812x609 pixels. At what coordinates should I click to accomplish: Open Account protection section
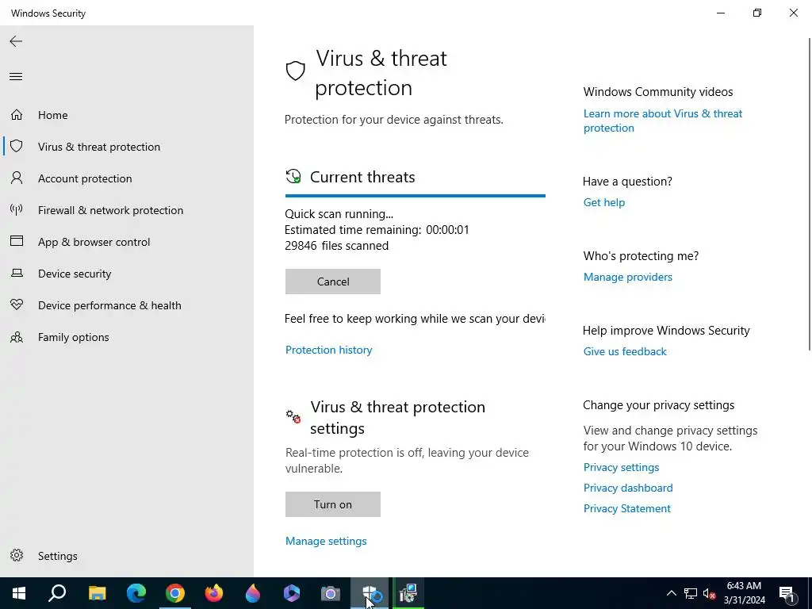(x=127, y=178)
